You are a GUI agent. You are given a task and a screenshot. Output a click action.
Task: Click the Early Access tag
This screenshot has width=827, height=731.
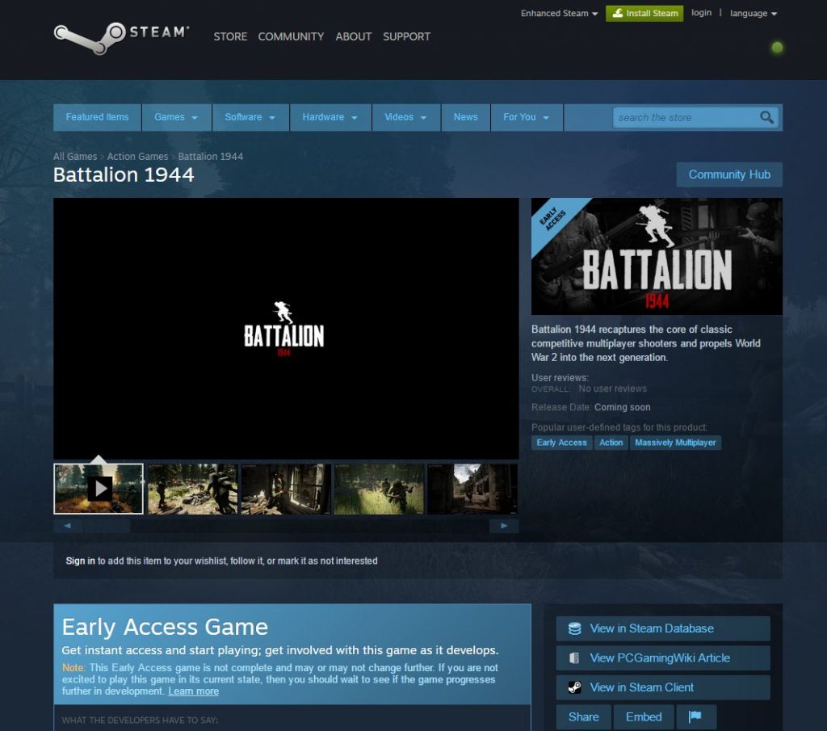click(561, 443)
